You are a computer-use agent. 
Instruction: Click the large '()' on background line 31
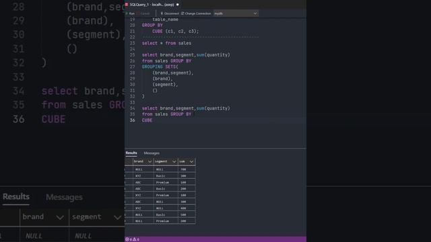(72, 49)
